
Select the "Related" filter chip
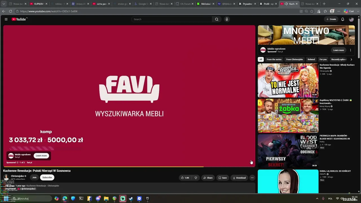(x=311, y=59)
